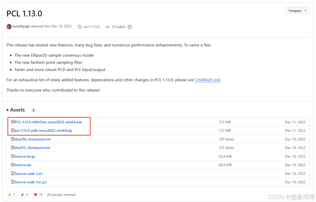Open the commit 371a8e1 link

[x=118, y=27]
